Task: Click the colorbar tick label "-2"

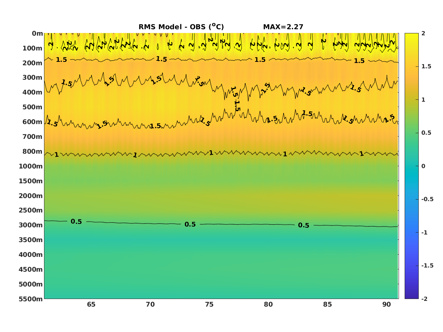Action: (x=424, y=299)
